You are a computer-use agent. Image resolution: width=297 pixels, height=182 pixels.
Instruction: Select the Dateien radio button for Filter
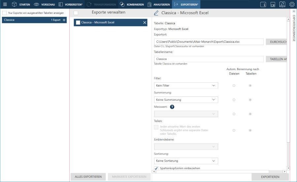point(234,86)
